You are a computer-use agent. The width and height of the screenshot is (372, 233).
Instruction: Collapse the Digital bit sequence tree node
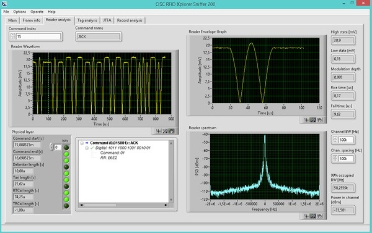(x=87, y=148)
